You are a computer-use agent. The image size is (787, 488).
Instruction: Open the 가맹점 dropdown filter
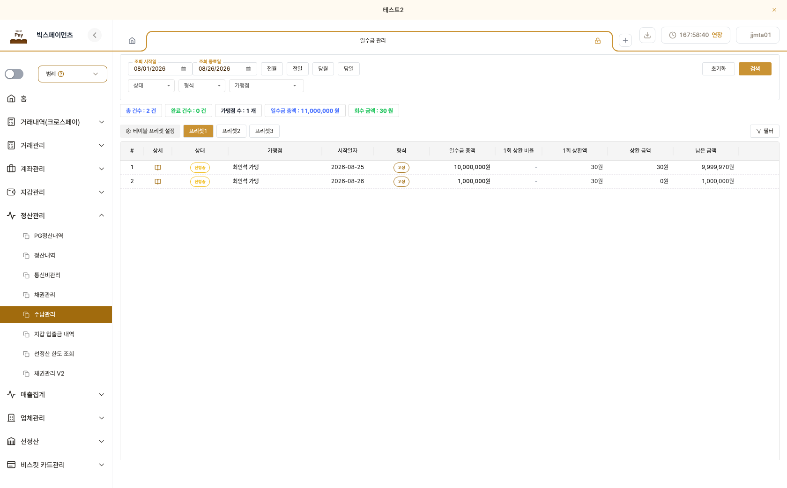click(x=267, y=86)
